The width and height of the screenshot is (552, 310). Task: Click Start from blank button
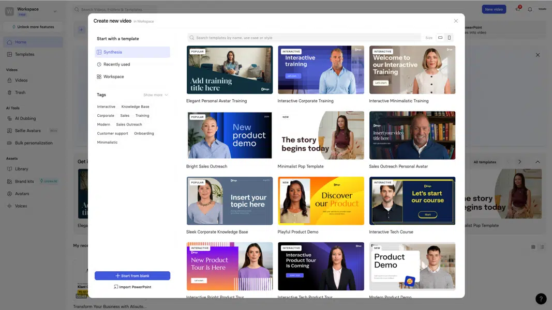click(132, 276)
